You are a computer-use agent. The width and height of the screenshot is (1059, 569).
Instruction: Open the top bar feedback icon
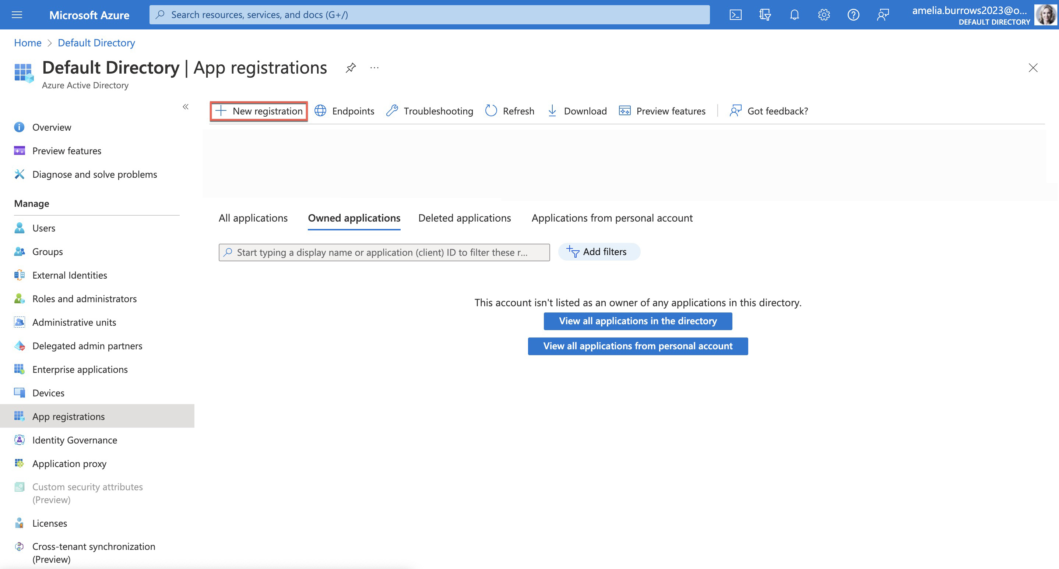point(883,15)
